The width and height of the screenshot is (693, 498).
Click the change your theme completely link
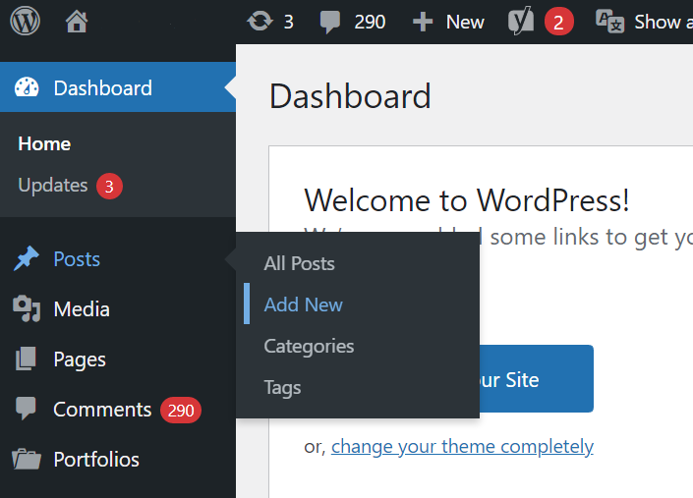click(x=462, y=447)
